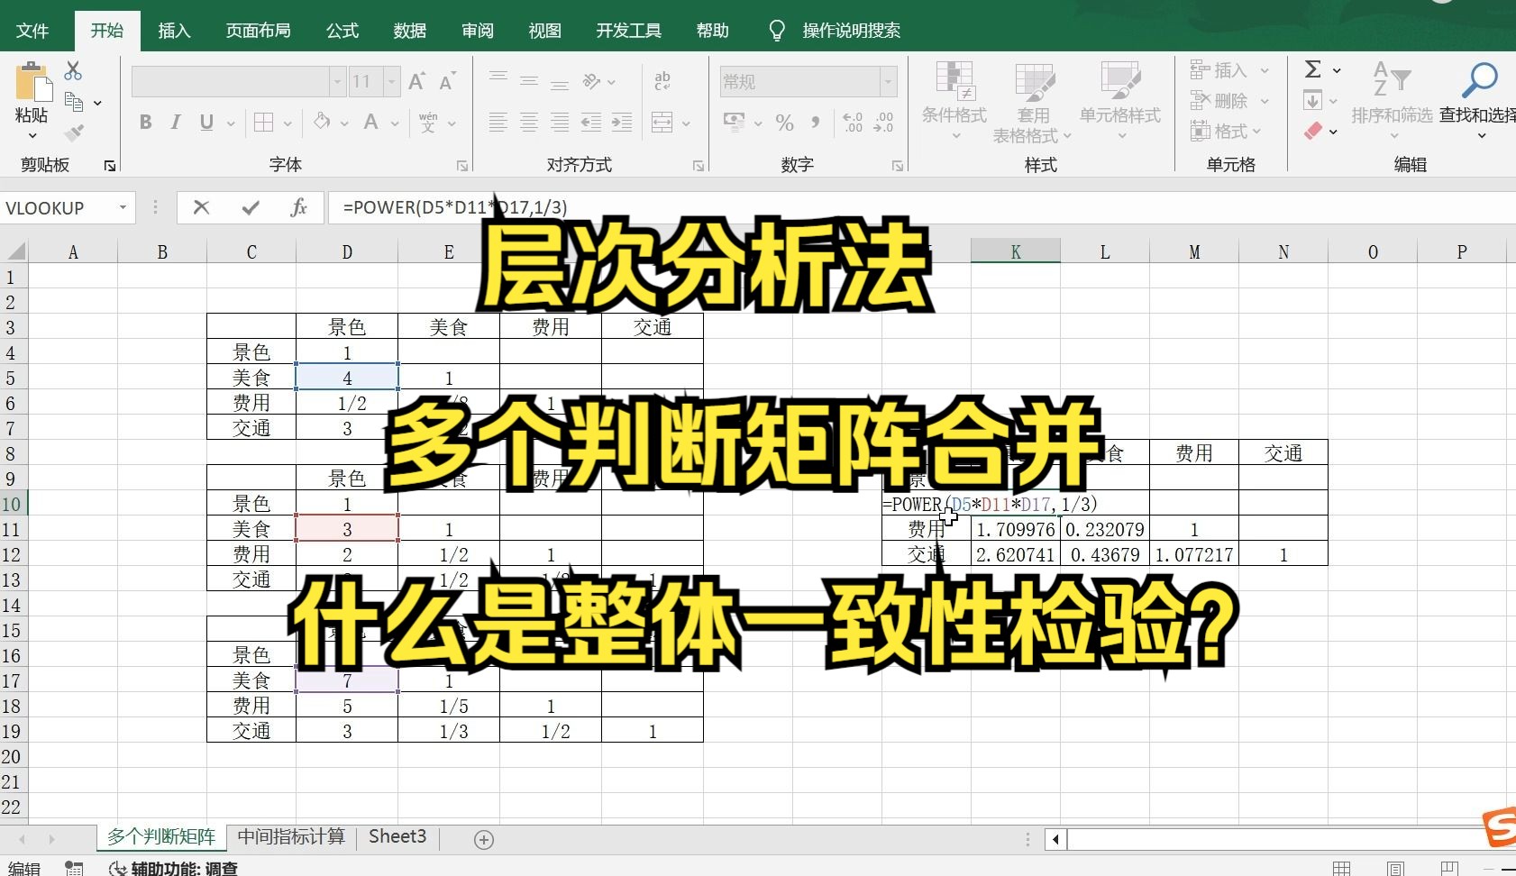The height and width of the screenshot is (876, 1516).
Task: Click the AutoSum sigma icon
Action: click(1313, 69)
